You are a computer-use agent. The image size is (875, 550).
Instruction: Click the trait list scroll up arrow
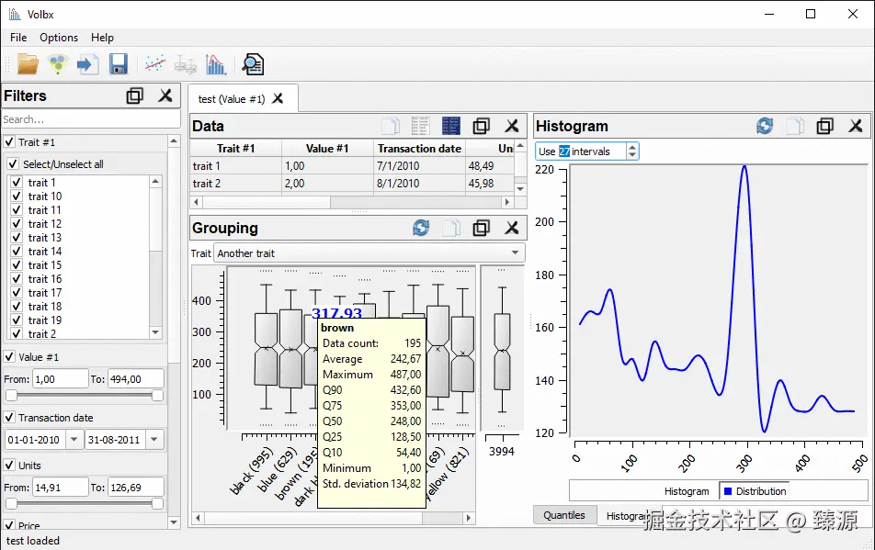(x=155, y=182)
